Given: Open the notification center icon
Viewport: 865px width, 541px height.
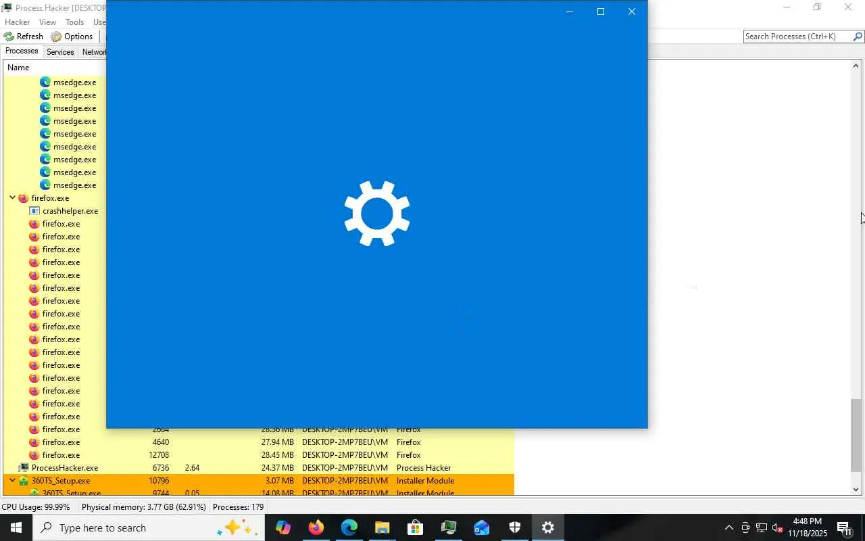Looking at the screenshot, I should [844, 527].
